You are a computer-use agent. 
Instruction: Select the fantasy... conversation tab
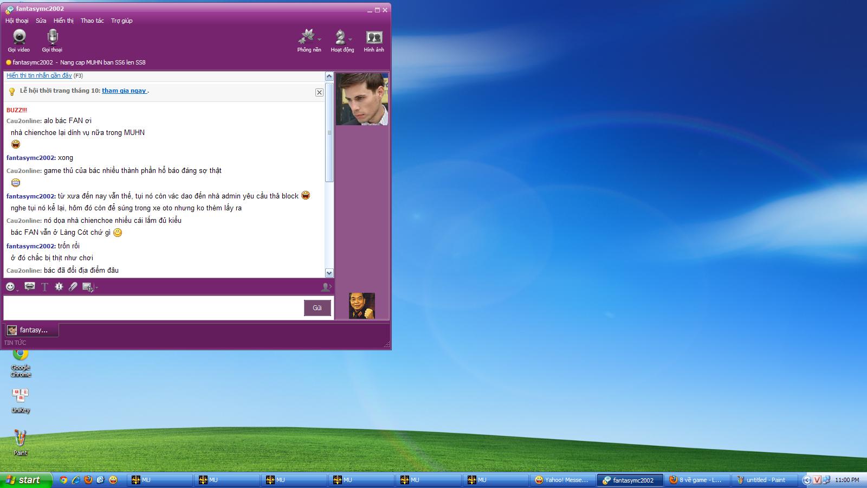(x=31, y=330)
